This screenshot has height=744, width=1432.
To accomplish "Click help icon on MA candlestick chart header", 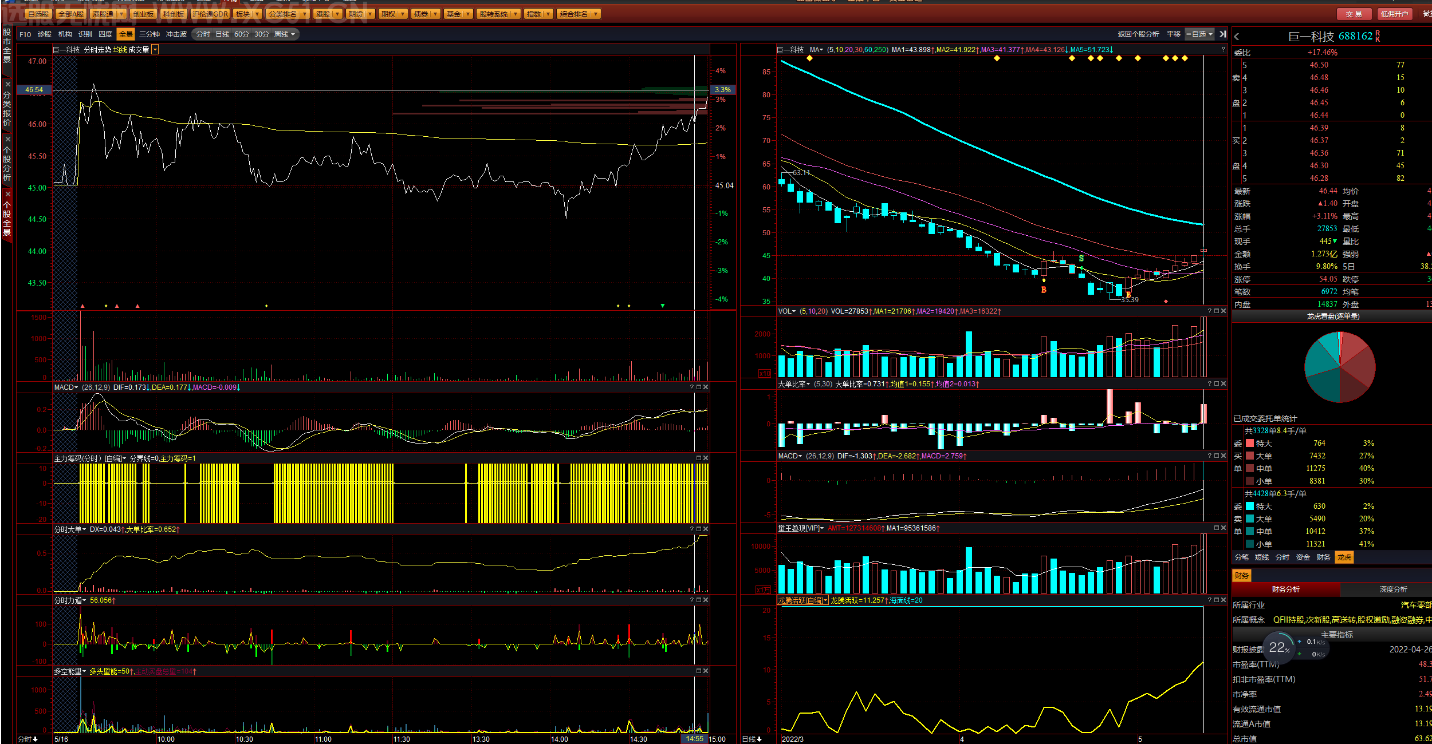I will click(x=1223, y=50).
